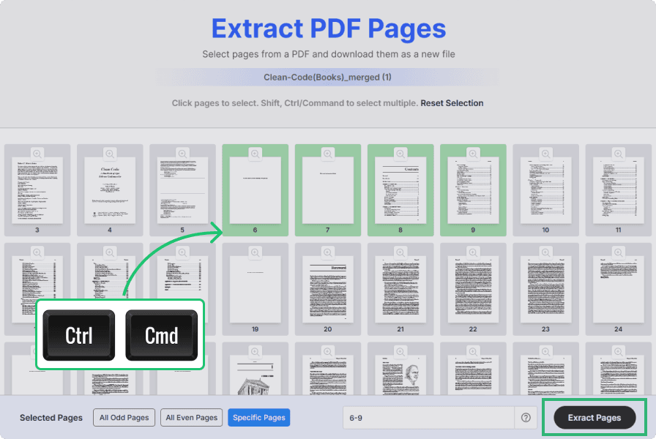Zoom into the Contents page 8 via magnifier
The height and width of the screenshot is (439, 656).
[400, 155]
